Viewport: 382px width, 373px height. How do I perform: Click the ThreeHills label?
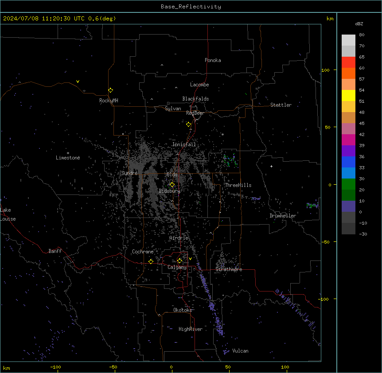click(238, 185)
